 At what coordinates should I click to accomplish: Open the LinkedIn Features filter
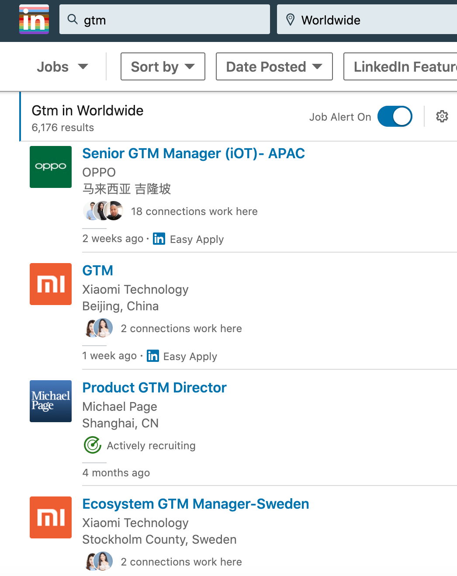401,66
